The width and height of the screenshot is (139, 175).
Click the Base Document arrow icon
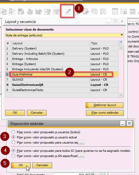coord(3,12)
